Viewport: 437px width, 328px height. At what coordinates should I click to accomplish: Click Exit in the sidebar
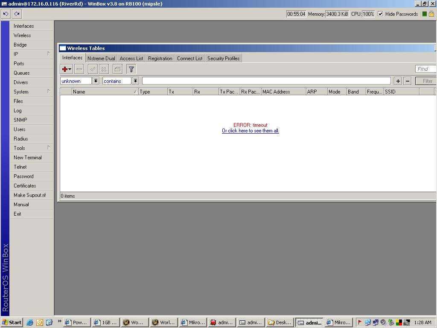31,214
